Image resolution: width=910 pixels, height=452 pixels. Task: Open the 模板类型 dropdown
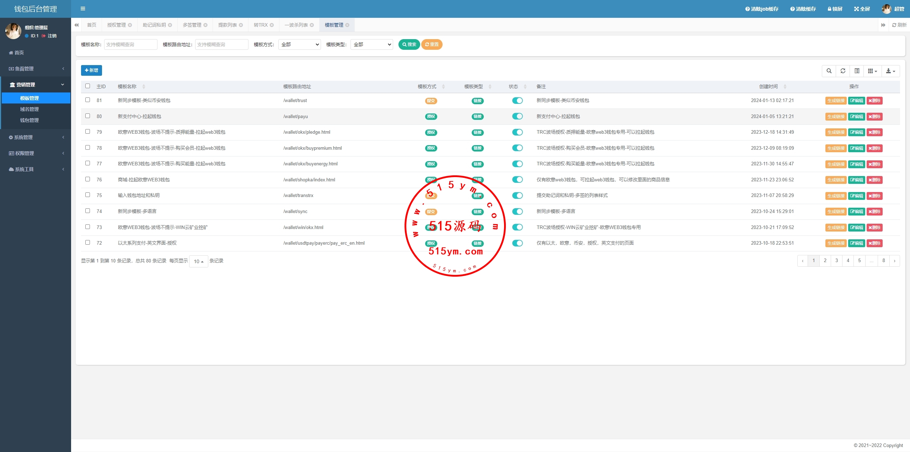click(x=372, y=44)
